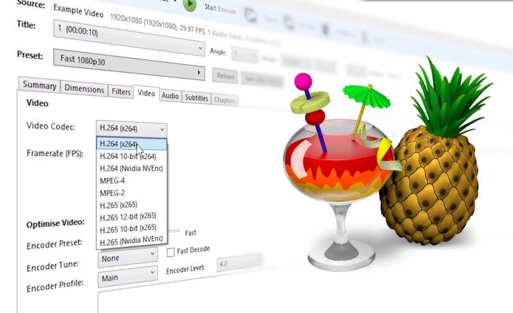Enable the Fast Decode checkbox

171,252
